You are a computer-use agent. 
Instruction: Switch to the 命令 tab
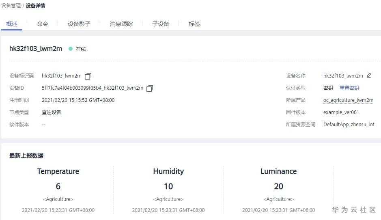pos(42,24)
